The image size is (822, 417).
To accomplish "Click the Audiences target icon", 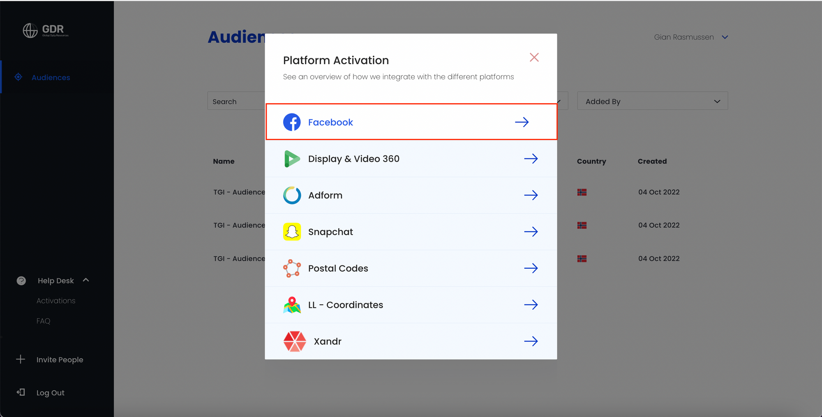I will coord(18,77).
